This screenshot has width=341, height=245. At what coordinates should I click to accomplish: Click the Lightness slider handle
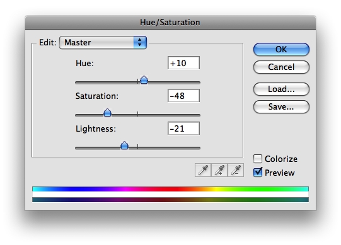point(124,145)
